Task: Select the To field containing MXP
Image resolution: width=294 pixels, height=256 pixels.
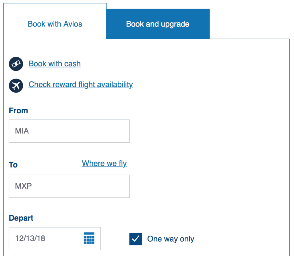Action: [x=69, y=186]
